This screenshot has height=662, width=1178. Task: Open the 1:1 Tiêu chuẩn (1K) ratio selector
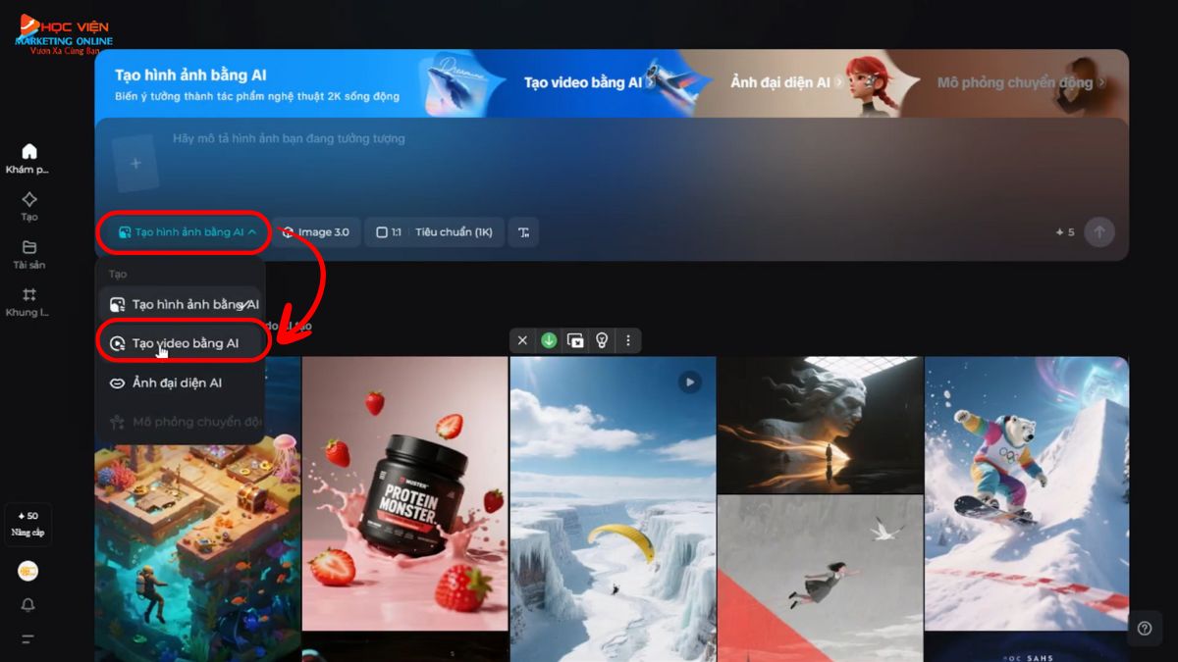[x=435, y=232]
